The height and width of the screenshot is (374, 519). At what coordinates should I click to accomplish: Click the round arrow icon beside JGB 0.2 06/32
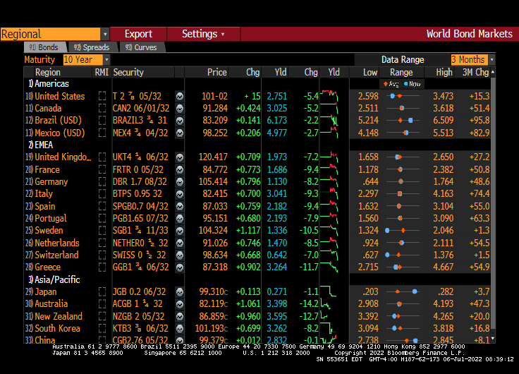[180, 292]
